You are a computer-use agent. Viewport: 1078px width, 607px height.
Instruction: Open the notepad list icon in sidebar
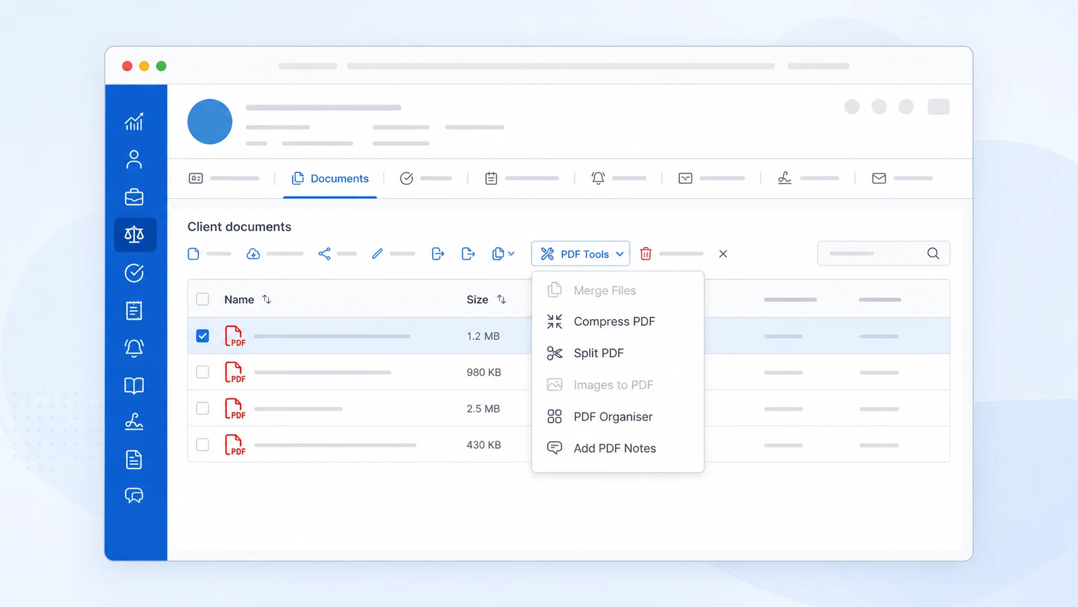point(134,311)
